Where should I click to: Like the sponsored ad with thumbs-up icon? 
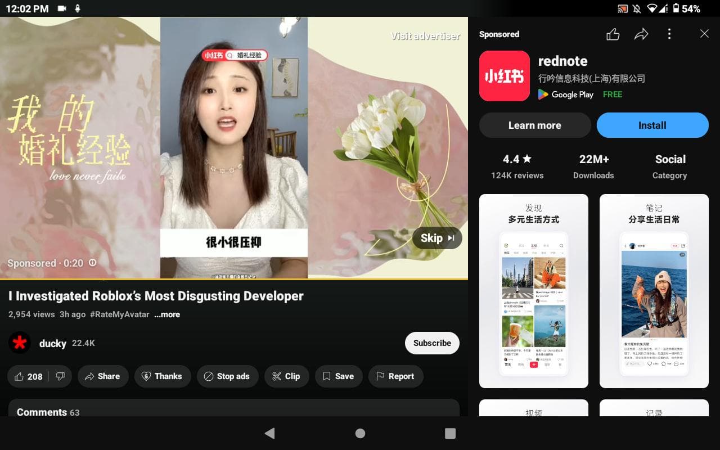pos(613,34)
